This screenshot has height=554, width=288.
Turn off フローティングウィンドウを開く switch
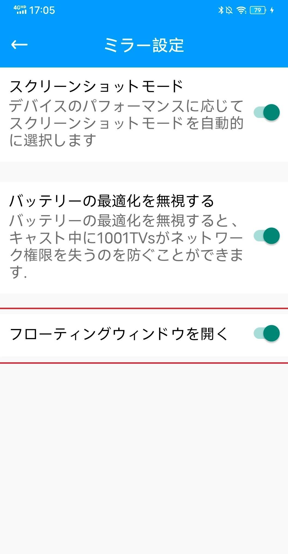pos(267,333)
